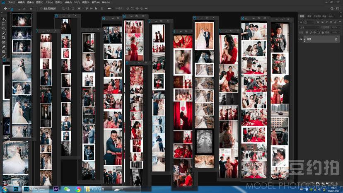Open the search magnifier at top right
This screenshot has width=343, height=193.
coord(332,9)
